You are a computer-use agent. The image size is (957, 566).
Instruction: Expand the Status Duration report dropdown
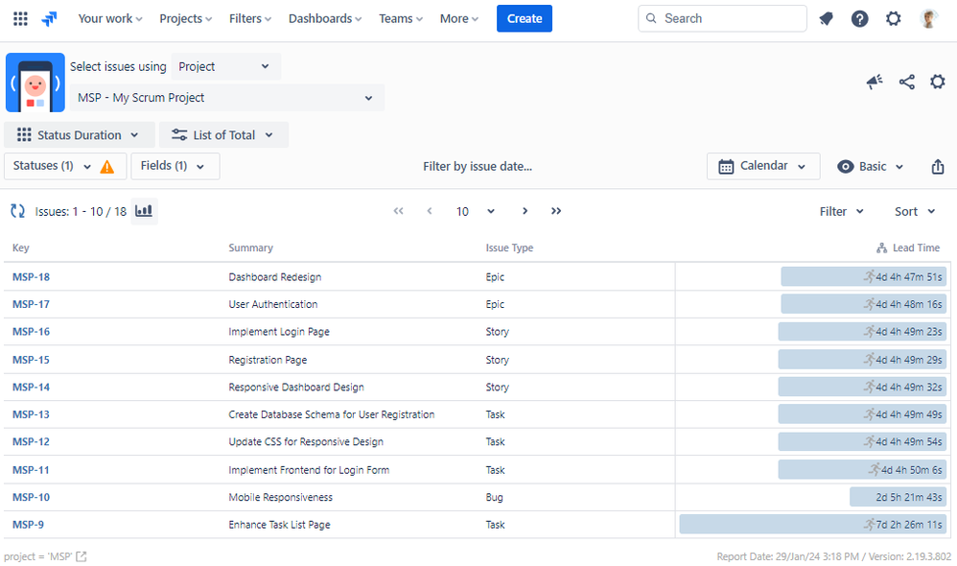pos(79,135)
